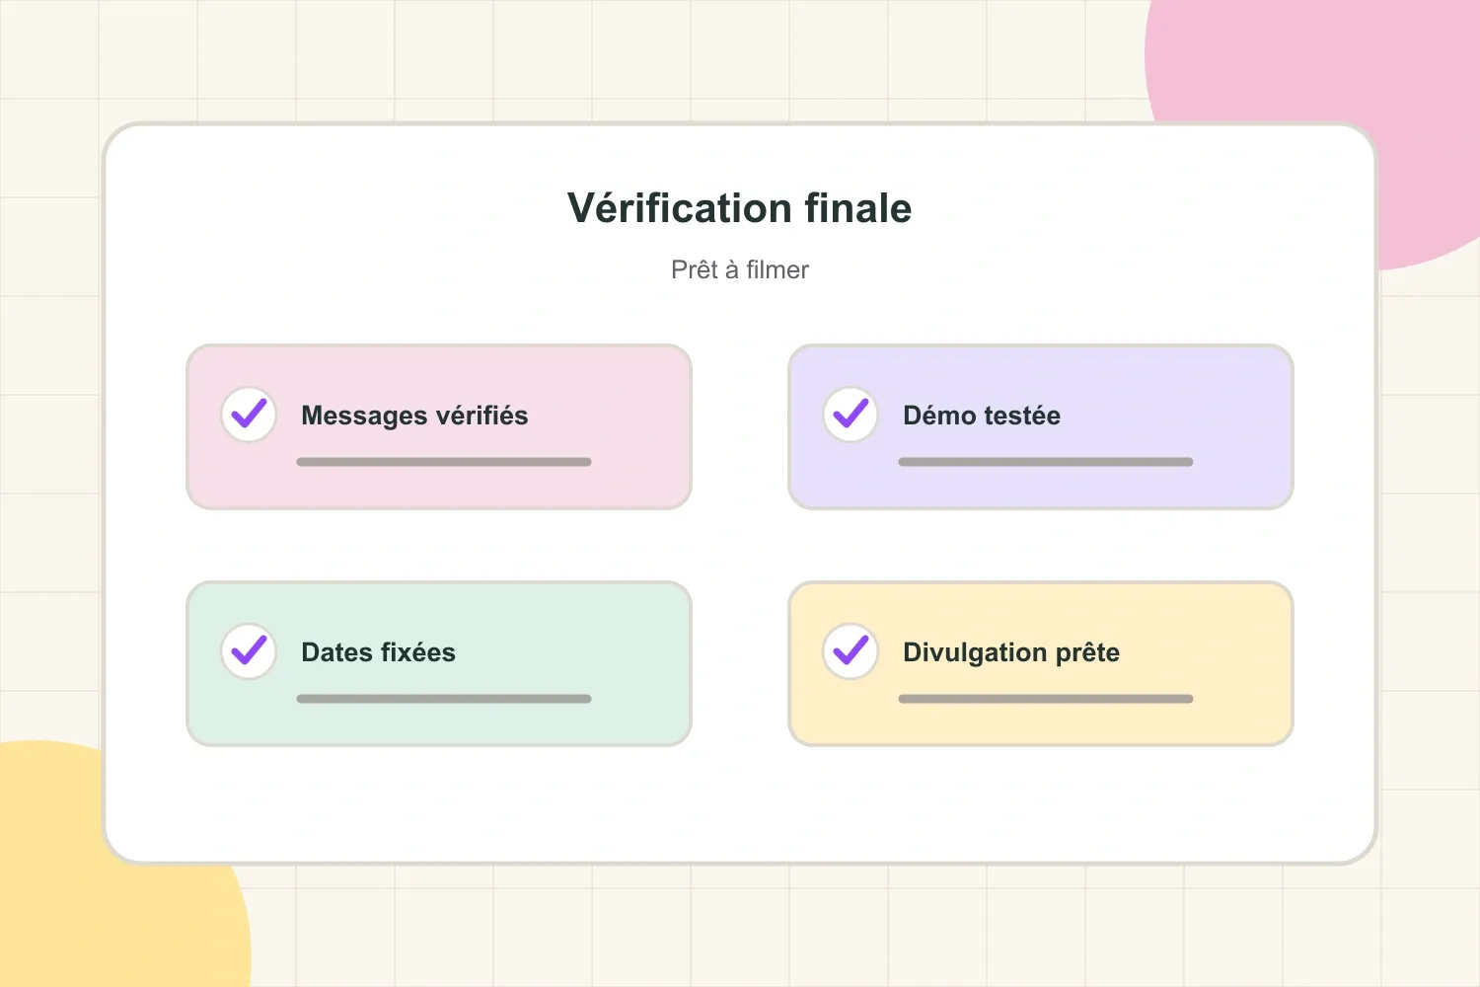
Task: Click the progress bar under Démo testée
Action: 1046,462
